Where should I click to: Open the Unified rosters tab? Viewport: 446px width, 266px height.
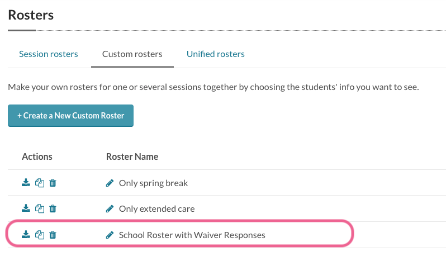coord(216,54)
